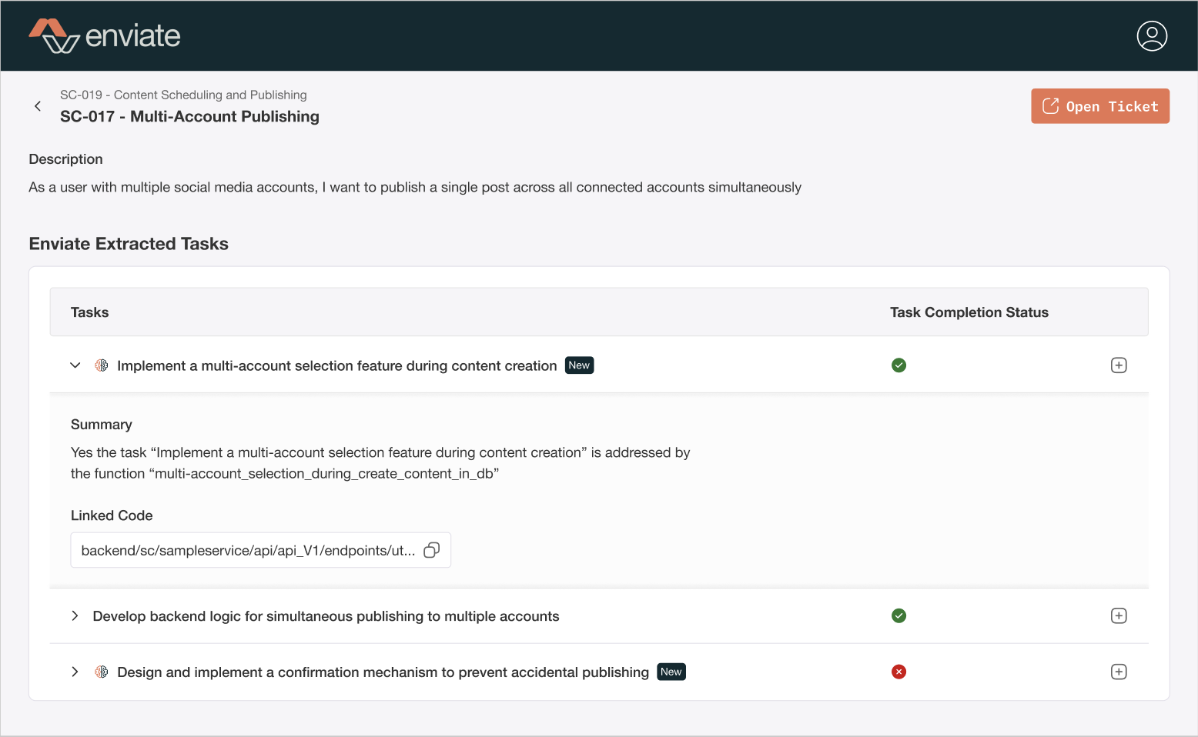Click AI brain icon beside confirmation mechanism task
Viewport: 1198px width, 737px height.
102,672
